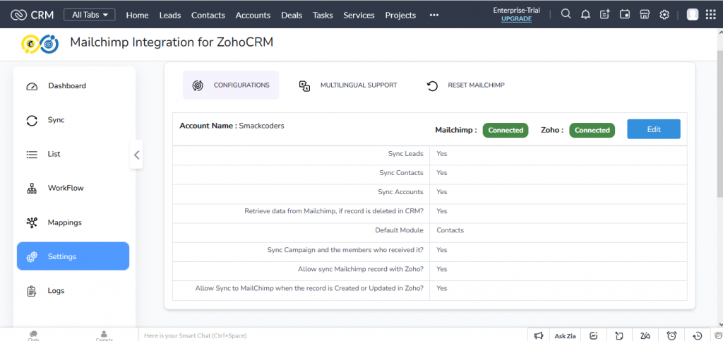723x341 pixels.
Task: Open the marketplace store icon
Action: [645, 14]
